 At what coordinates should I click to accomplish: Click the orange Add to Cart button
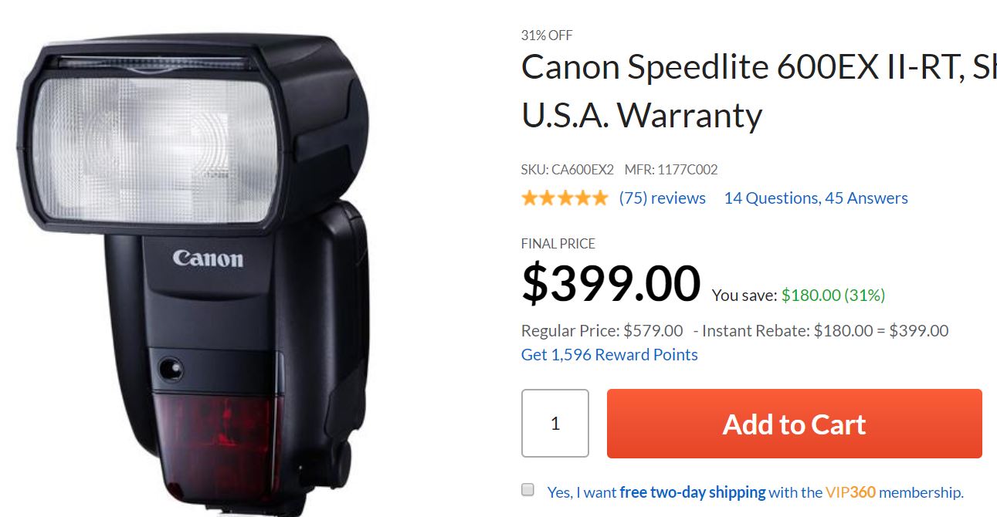pos(794,424)
